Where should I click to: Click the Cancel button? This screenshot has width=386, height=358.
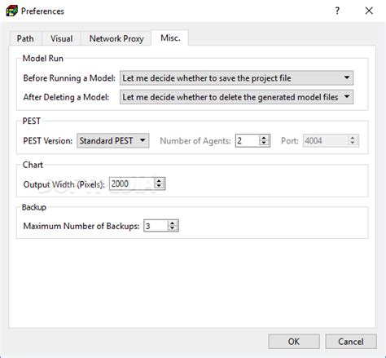pos(351,342)
